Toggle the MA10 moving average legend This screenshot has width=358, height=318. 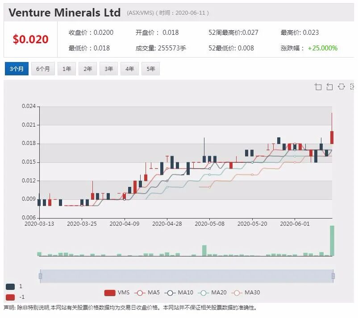click(179, 293)
